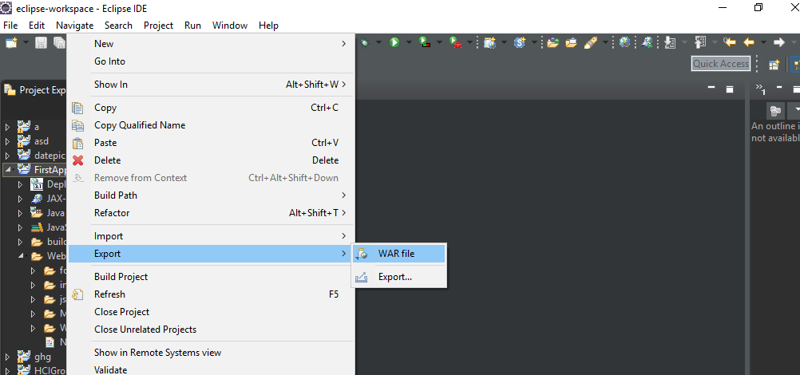Click the Open Web Browser globe icon

624,43
